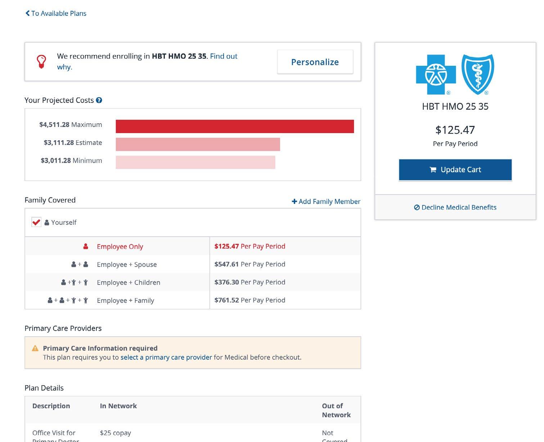Click the Estimate projected cost bar
Image resolution: width=544 pixels, height=442 pixels.
pyautogui.click(x=198, y=144)
